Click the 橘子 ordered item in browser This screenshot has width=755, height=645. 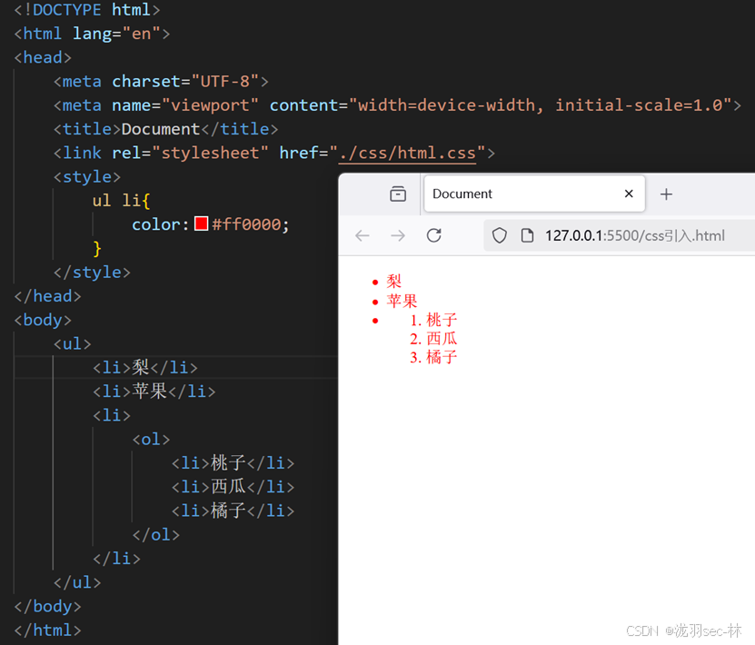point(442,357)
